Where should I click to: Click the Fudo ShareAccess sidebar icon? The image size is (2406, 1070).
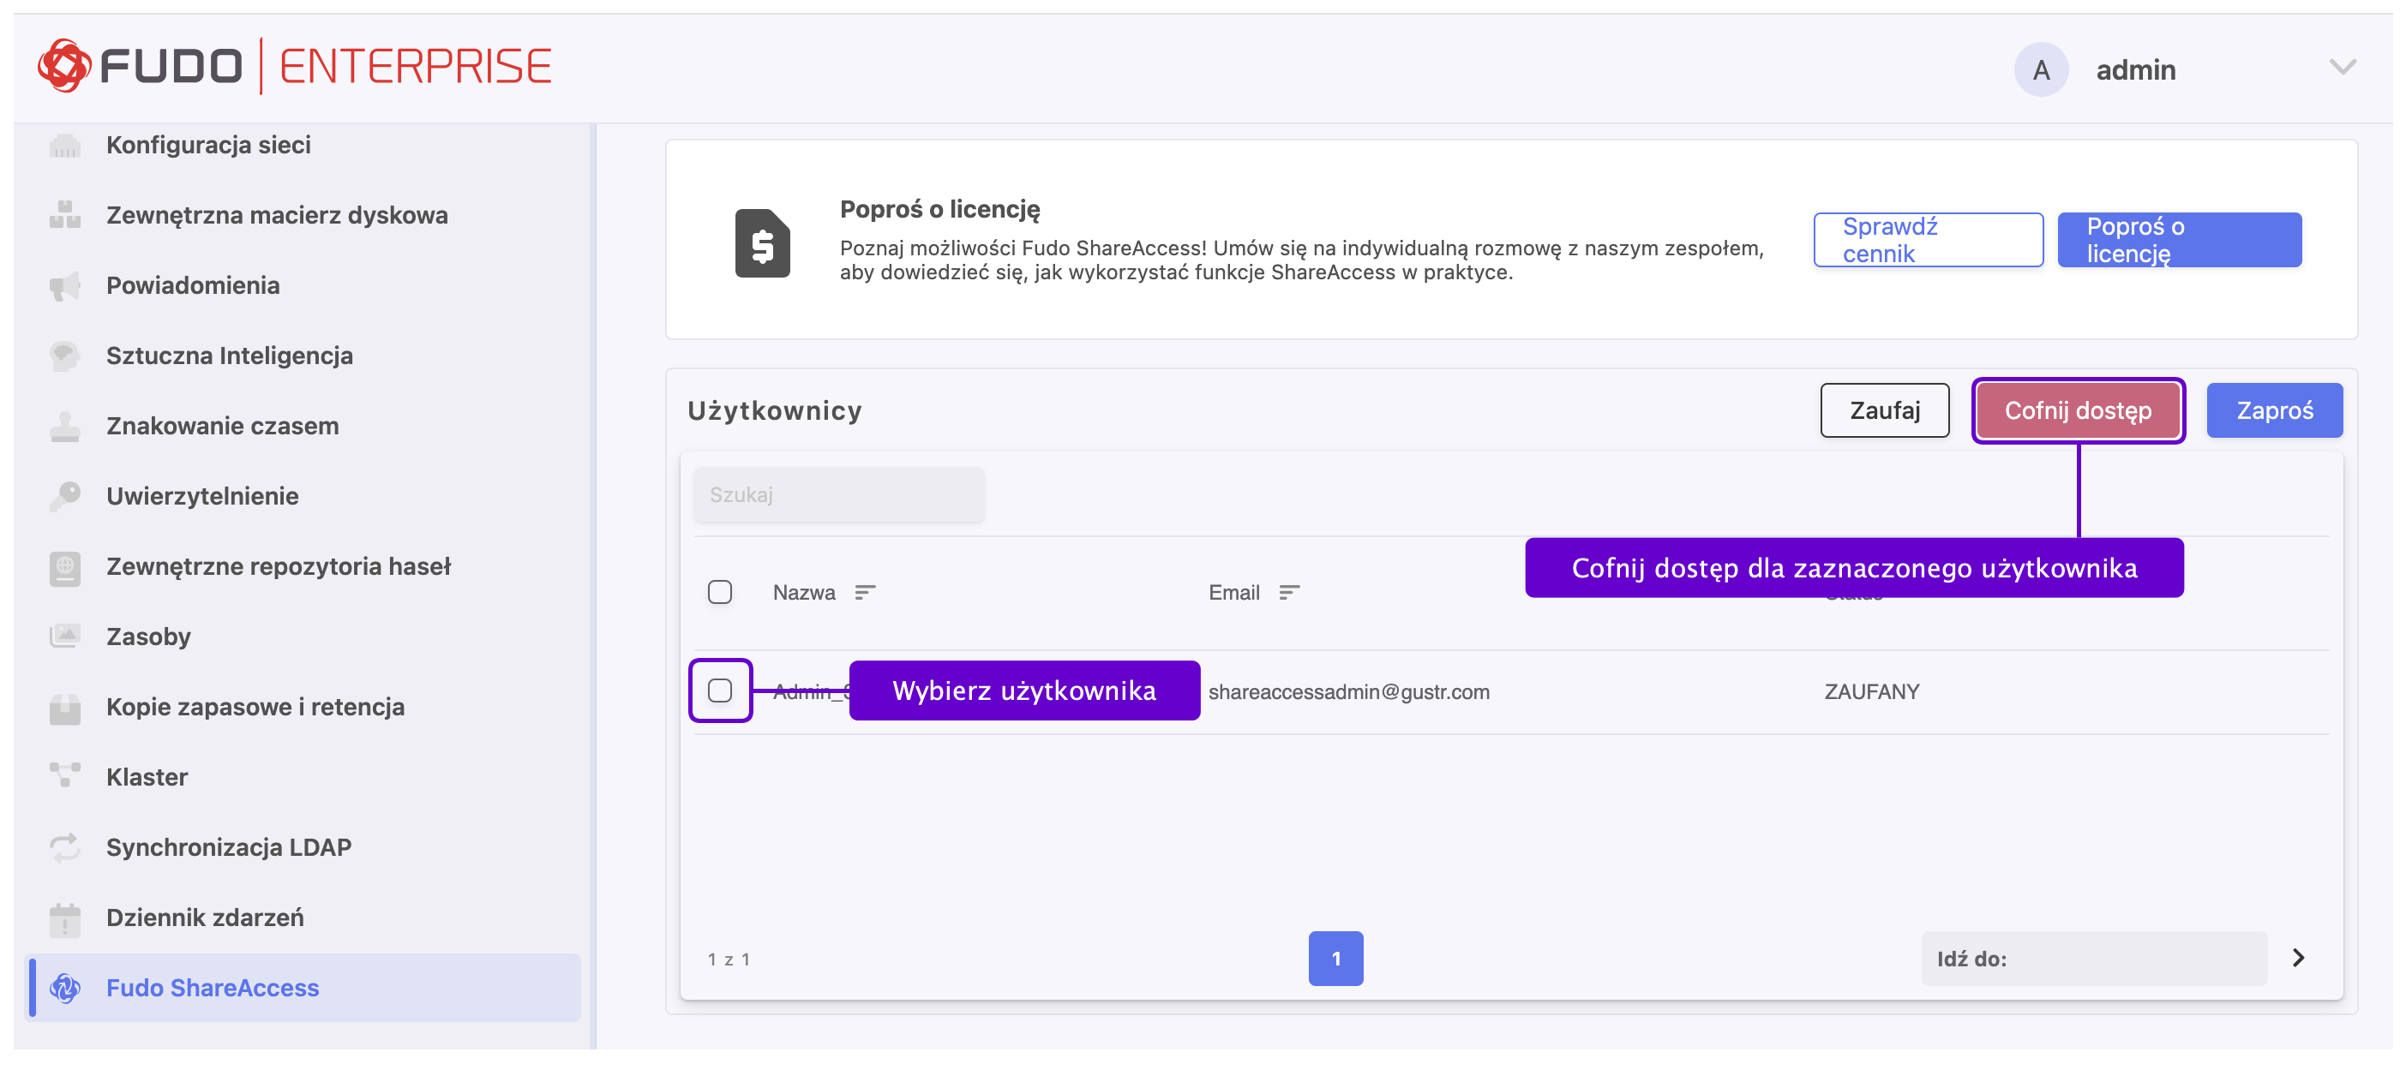click(x=64, y=987)
